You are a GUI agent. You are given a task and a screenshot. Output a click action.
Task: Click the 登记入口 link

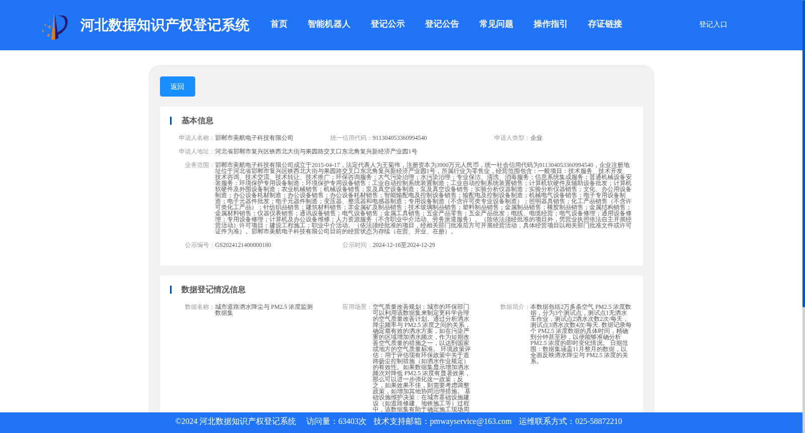tap(713, 24)
